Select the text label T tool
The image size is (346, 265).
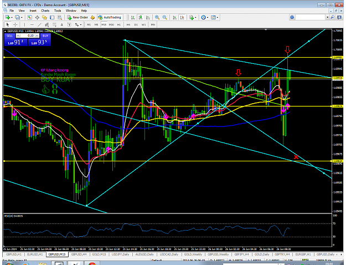pyautogui.click(x=69, y=24)
